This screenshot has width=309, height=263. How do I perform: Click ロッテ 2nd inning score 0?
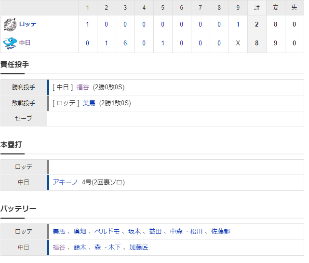coord(107,25)
